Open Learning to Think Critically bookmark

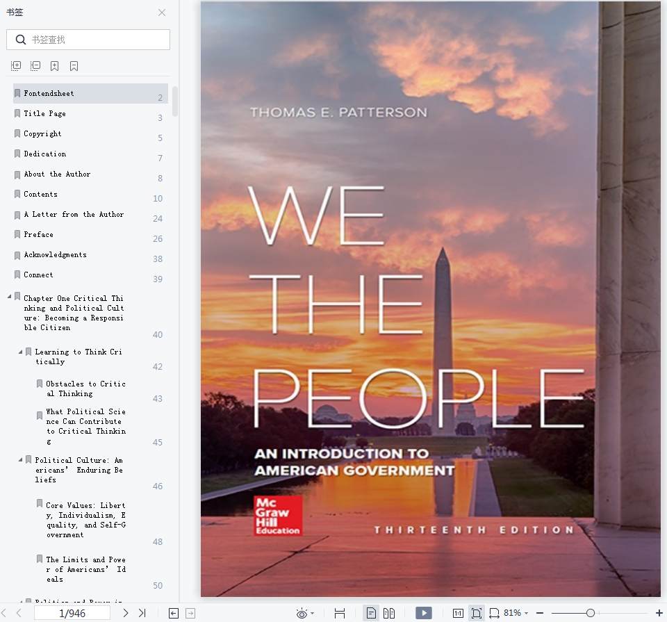pyautogui.click(x=79, y=357)
